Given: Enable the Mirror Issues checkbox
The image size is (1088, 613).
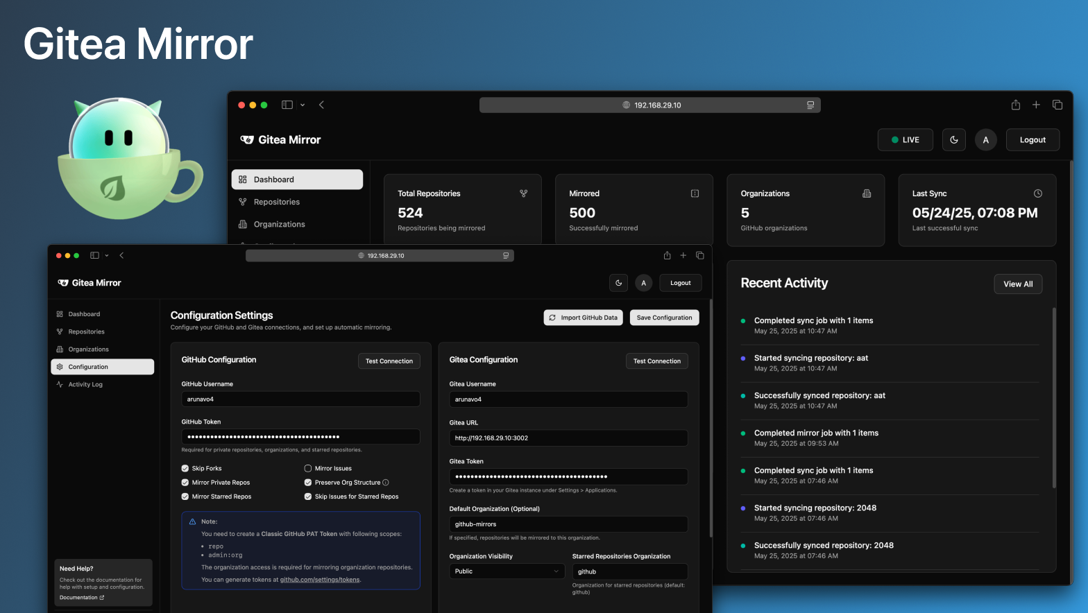Looking at the screenshot, I should [308, 469].
